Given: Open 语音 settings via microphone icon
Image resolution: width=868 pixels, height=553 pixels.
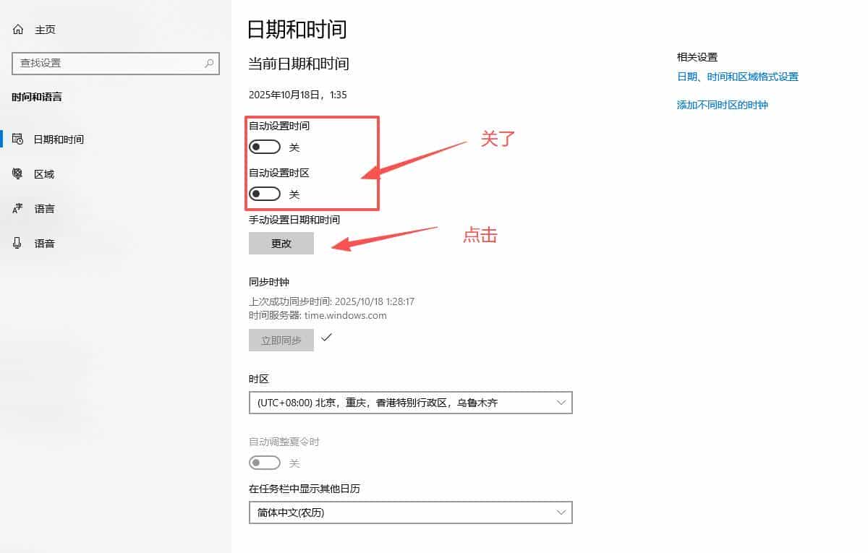Looking at the screenshot, I should [x=17, y=243].
